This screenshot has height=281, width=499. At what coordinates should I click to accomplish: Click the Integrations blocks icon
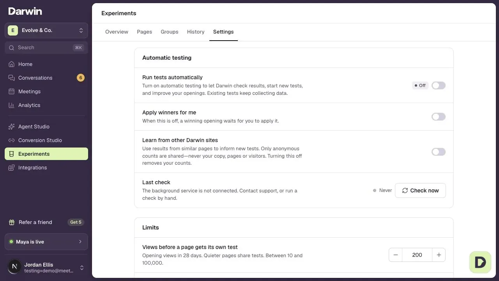[x=12, y=167]
